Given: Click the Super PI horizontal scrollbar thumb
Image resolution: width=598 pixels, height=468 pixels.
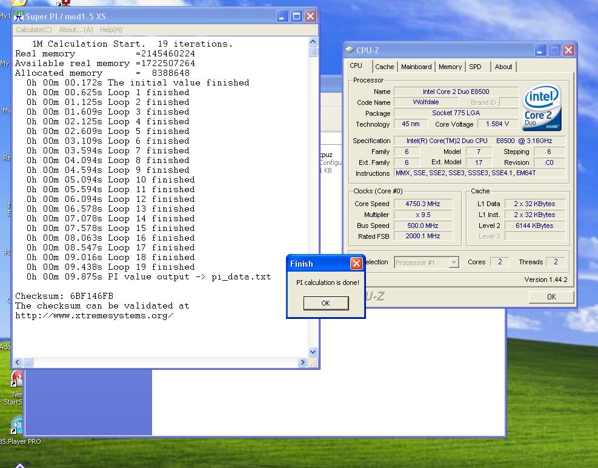Looking at the screenshot, I should point(28,363).
